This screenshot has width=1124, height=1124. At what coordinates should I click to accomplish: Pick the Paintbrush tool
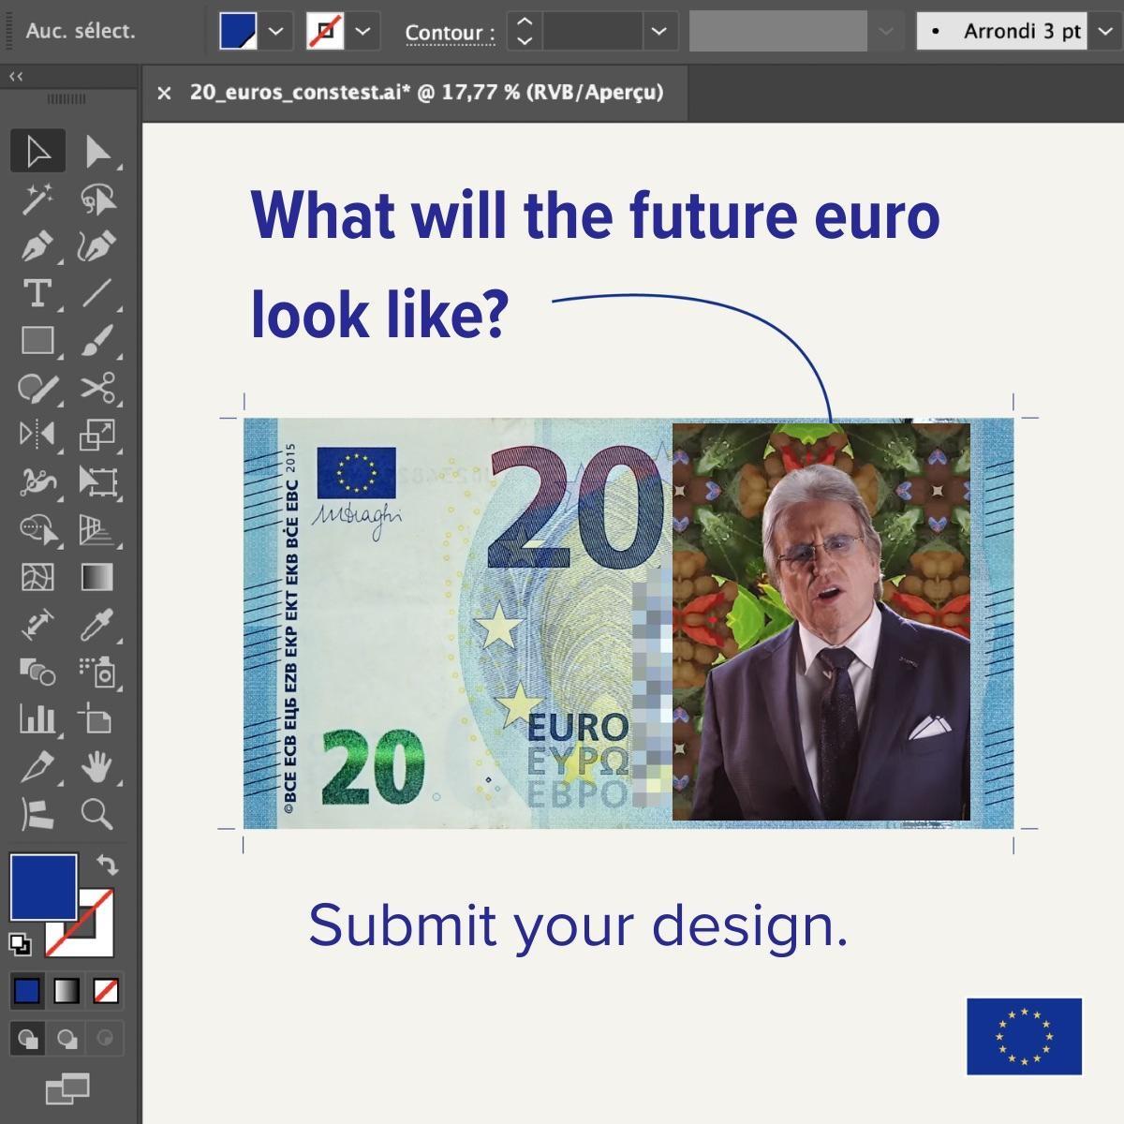(x=96, y=340)
